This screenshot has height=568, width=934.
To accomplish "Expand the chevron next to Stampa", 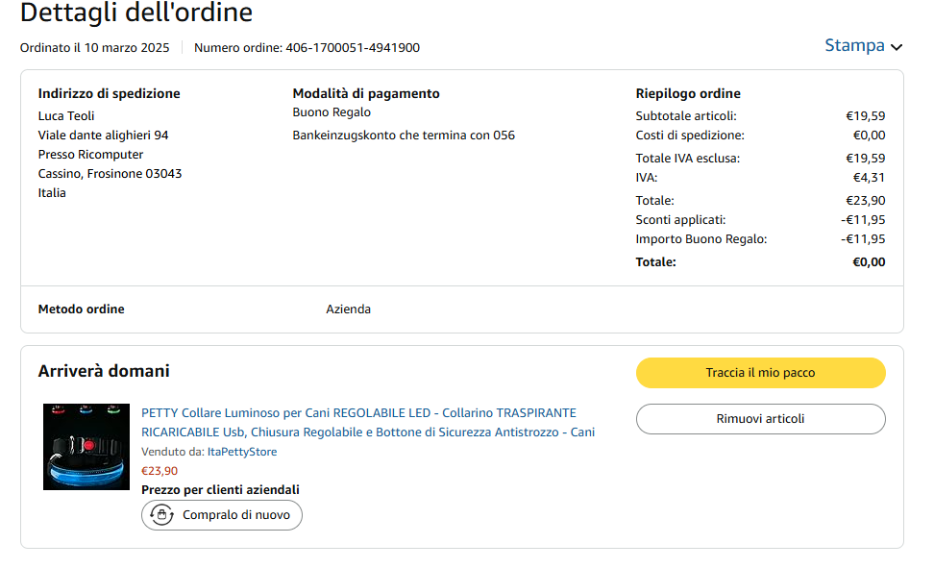I will pyautogui.click(x=897, y=47).
